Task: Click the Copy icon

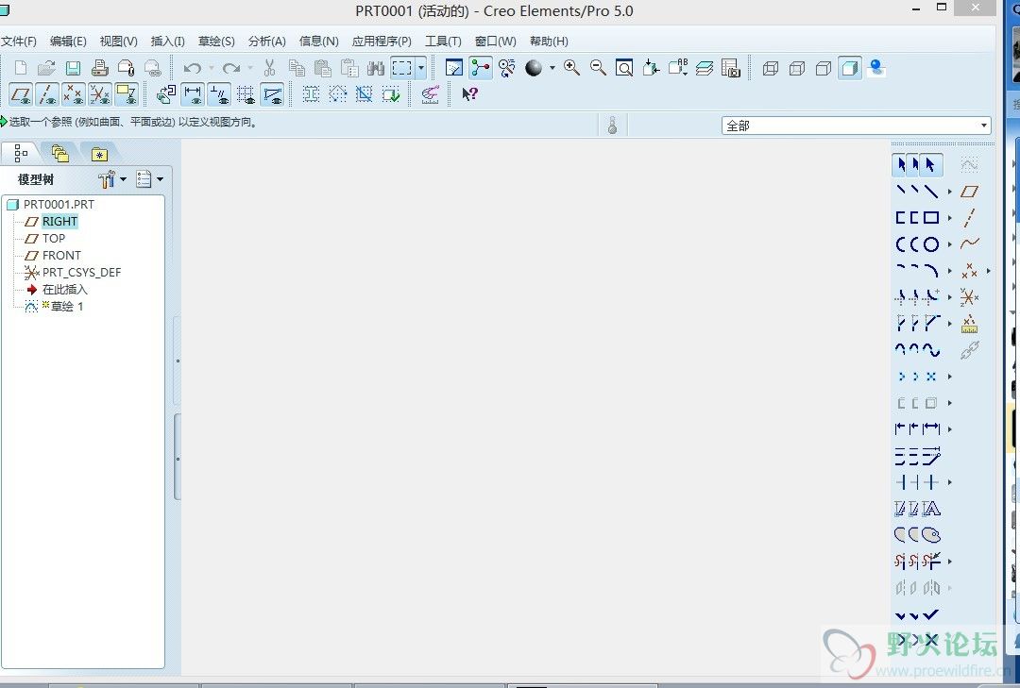Action: pos(297,68)
